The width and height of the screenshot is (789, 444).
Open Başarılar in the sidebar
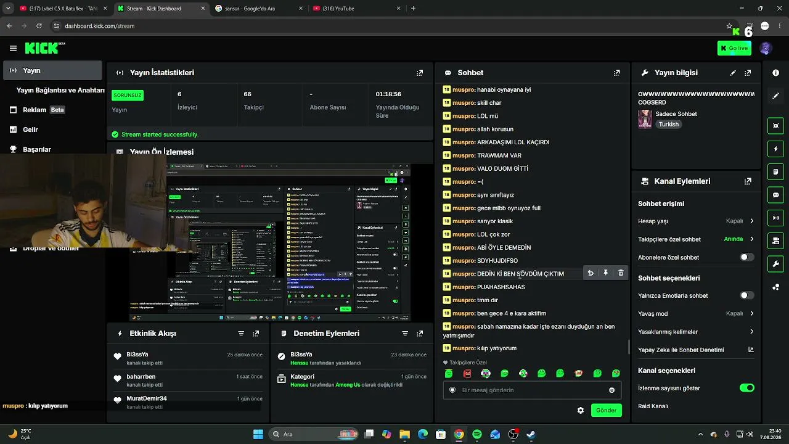[x=52, y=149]
